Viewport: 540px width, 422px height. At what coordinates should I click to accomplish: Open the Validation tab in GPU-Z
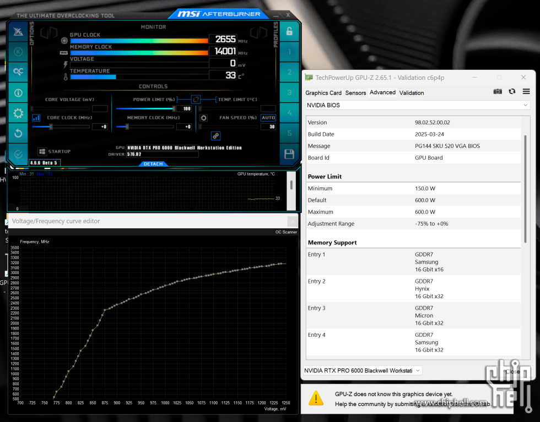pos(411,93)
